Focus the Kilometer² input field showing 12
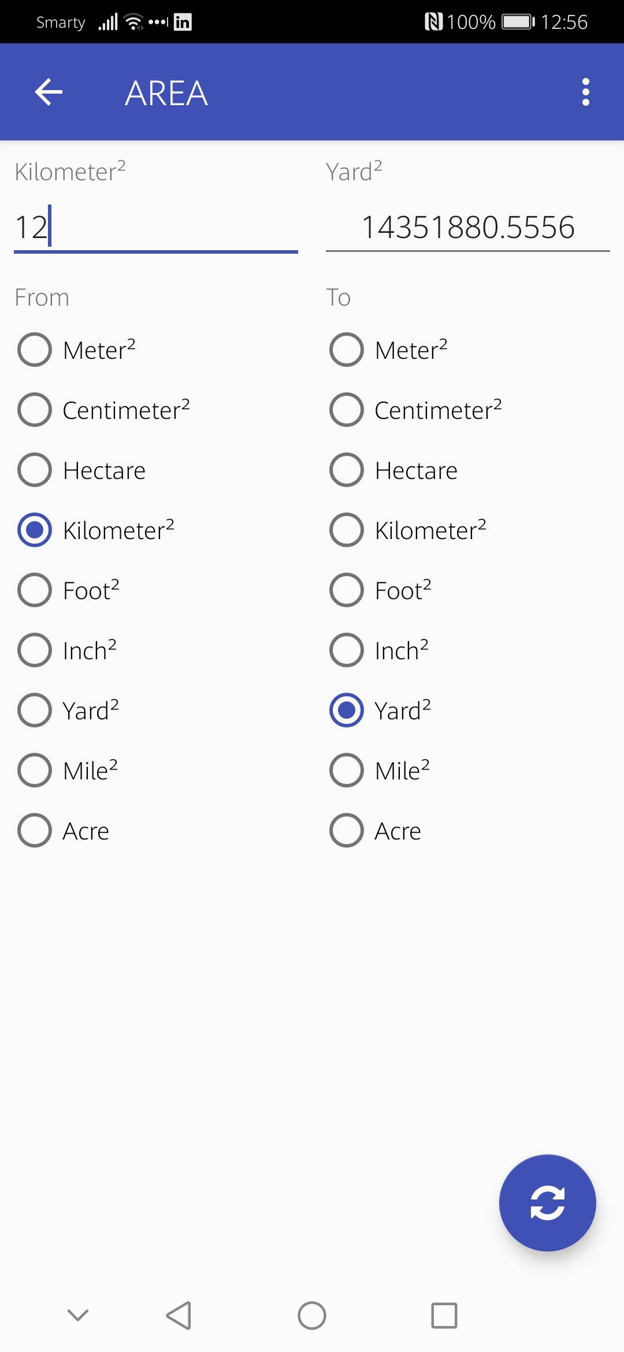 tap(156, 227)
